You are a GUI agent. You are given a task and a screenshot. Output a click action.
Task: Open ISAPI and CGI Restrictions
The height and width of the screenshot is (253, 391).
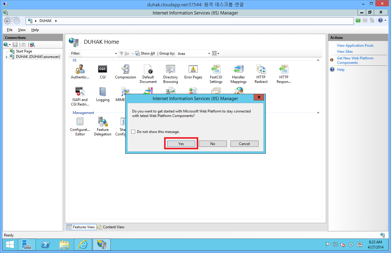click(x=80, y=96)
